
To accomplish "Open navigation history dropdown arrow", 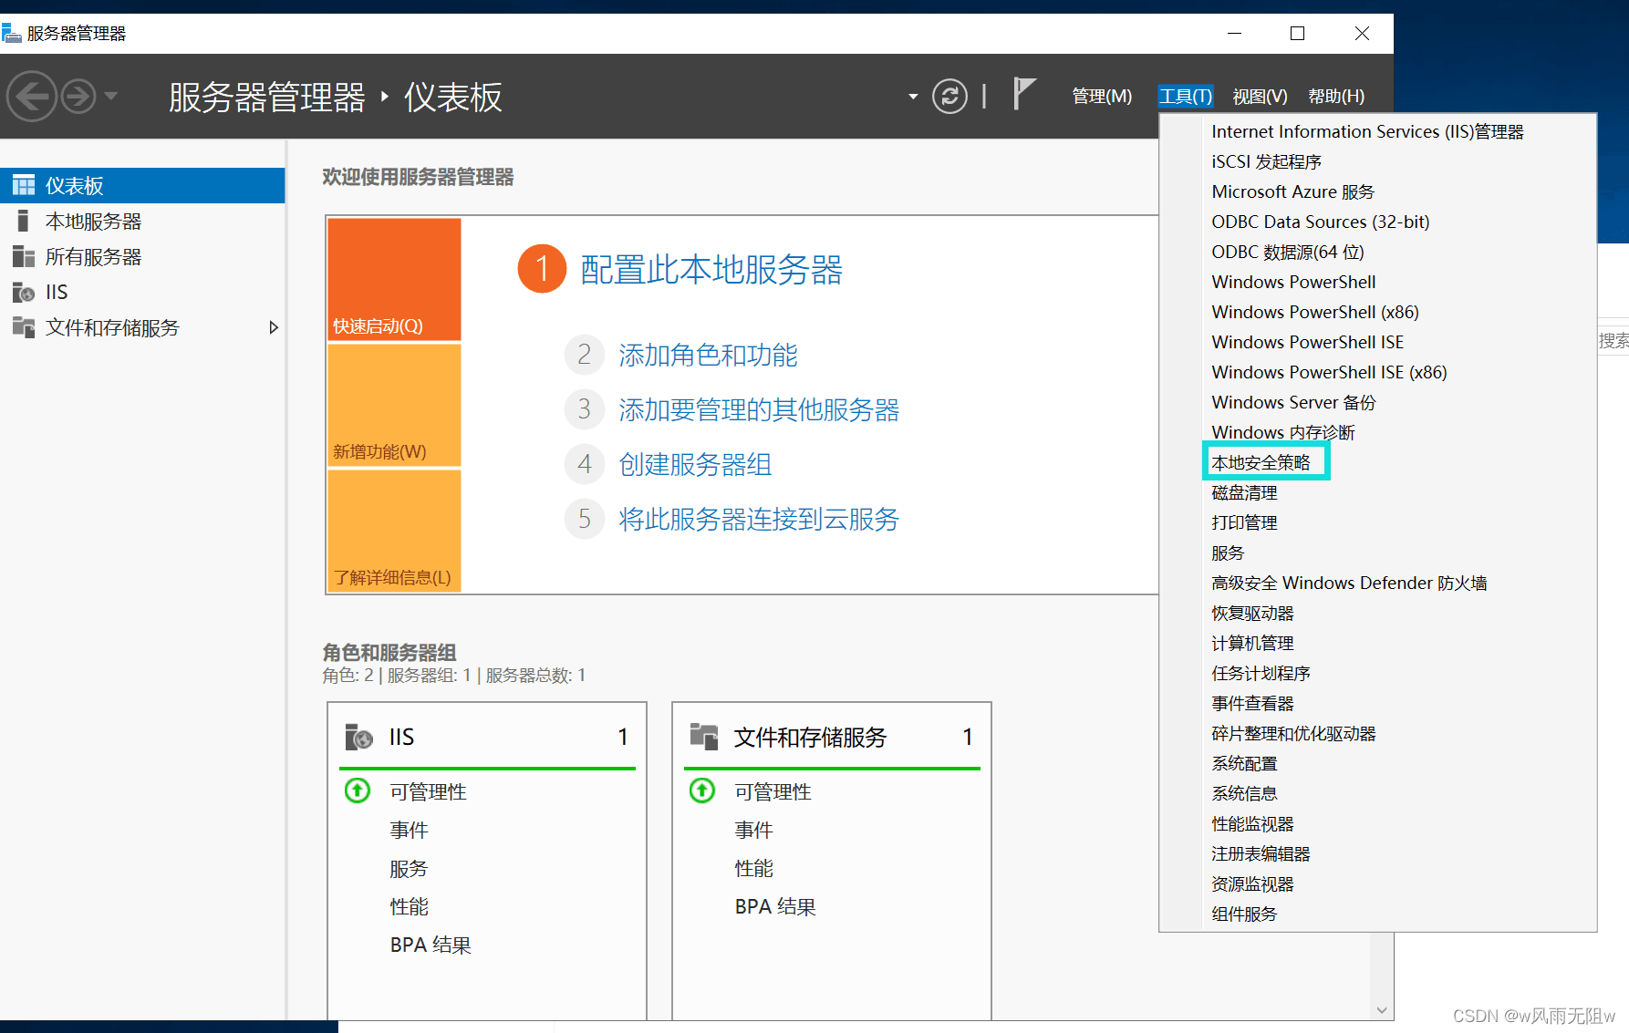I will 111,96.
